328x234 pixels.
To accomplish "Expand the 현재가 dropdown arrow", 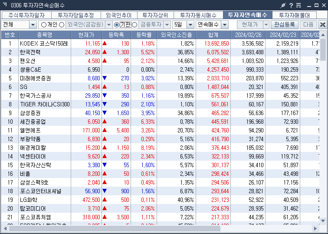I will pos(266,25).
